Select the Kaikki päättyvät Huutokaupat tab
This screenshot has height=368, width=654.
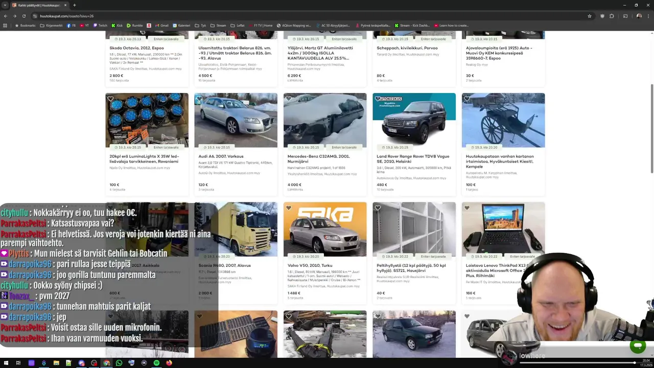tap(38, 5)
